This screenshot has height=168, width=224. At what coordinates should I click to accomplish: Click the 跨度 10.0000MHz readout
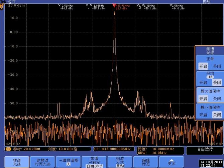156,149
